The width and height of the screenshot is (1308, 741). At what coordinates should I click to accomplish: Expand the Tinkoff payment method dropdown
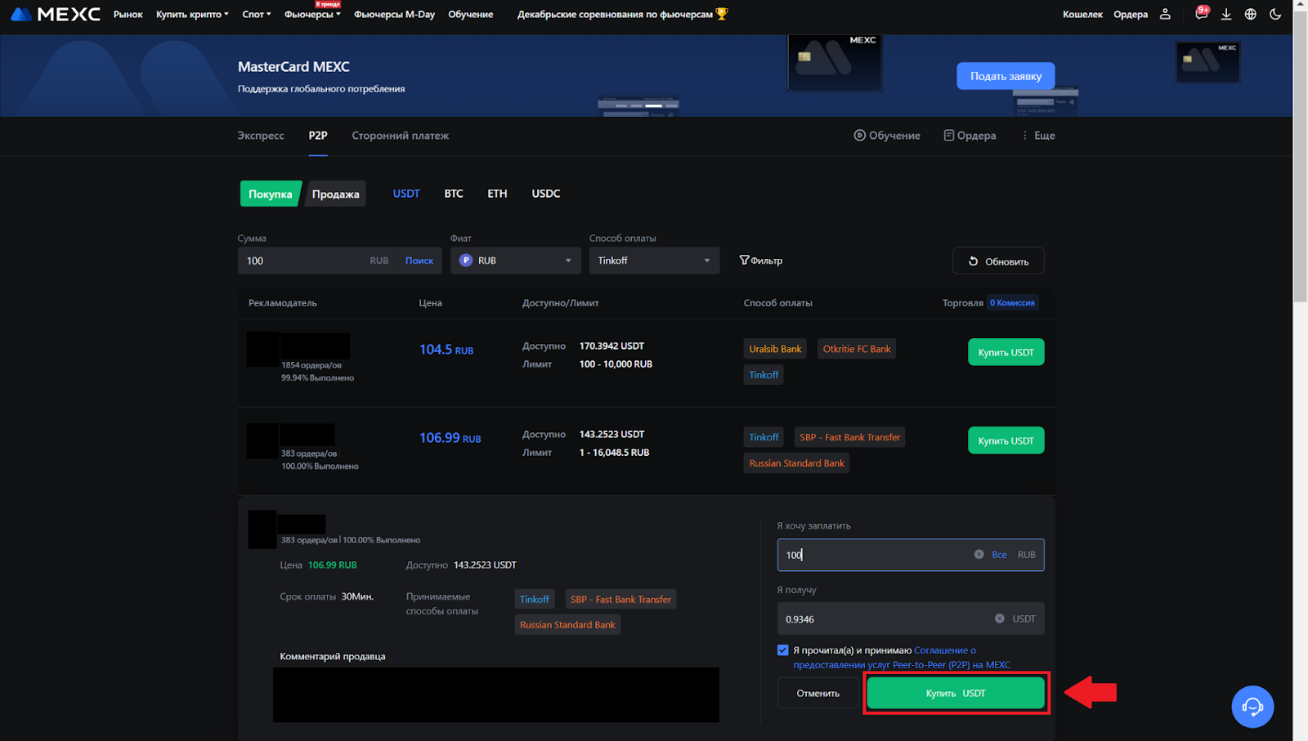click(654, 261)
